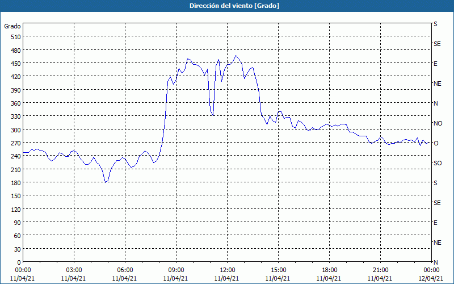This screenshot has height=284, width=454.
Task: Click the 06:00 time label
Action: (x=125, y=270)
